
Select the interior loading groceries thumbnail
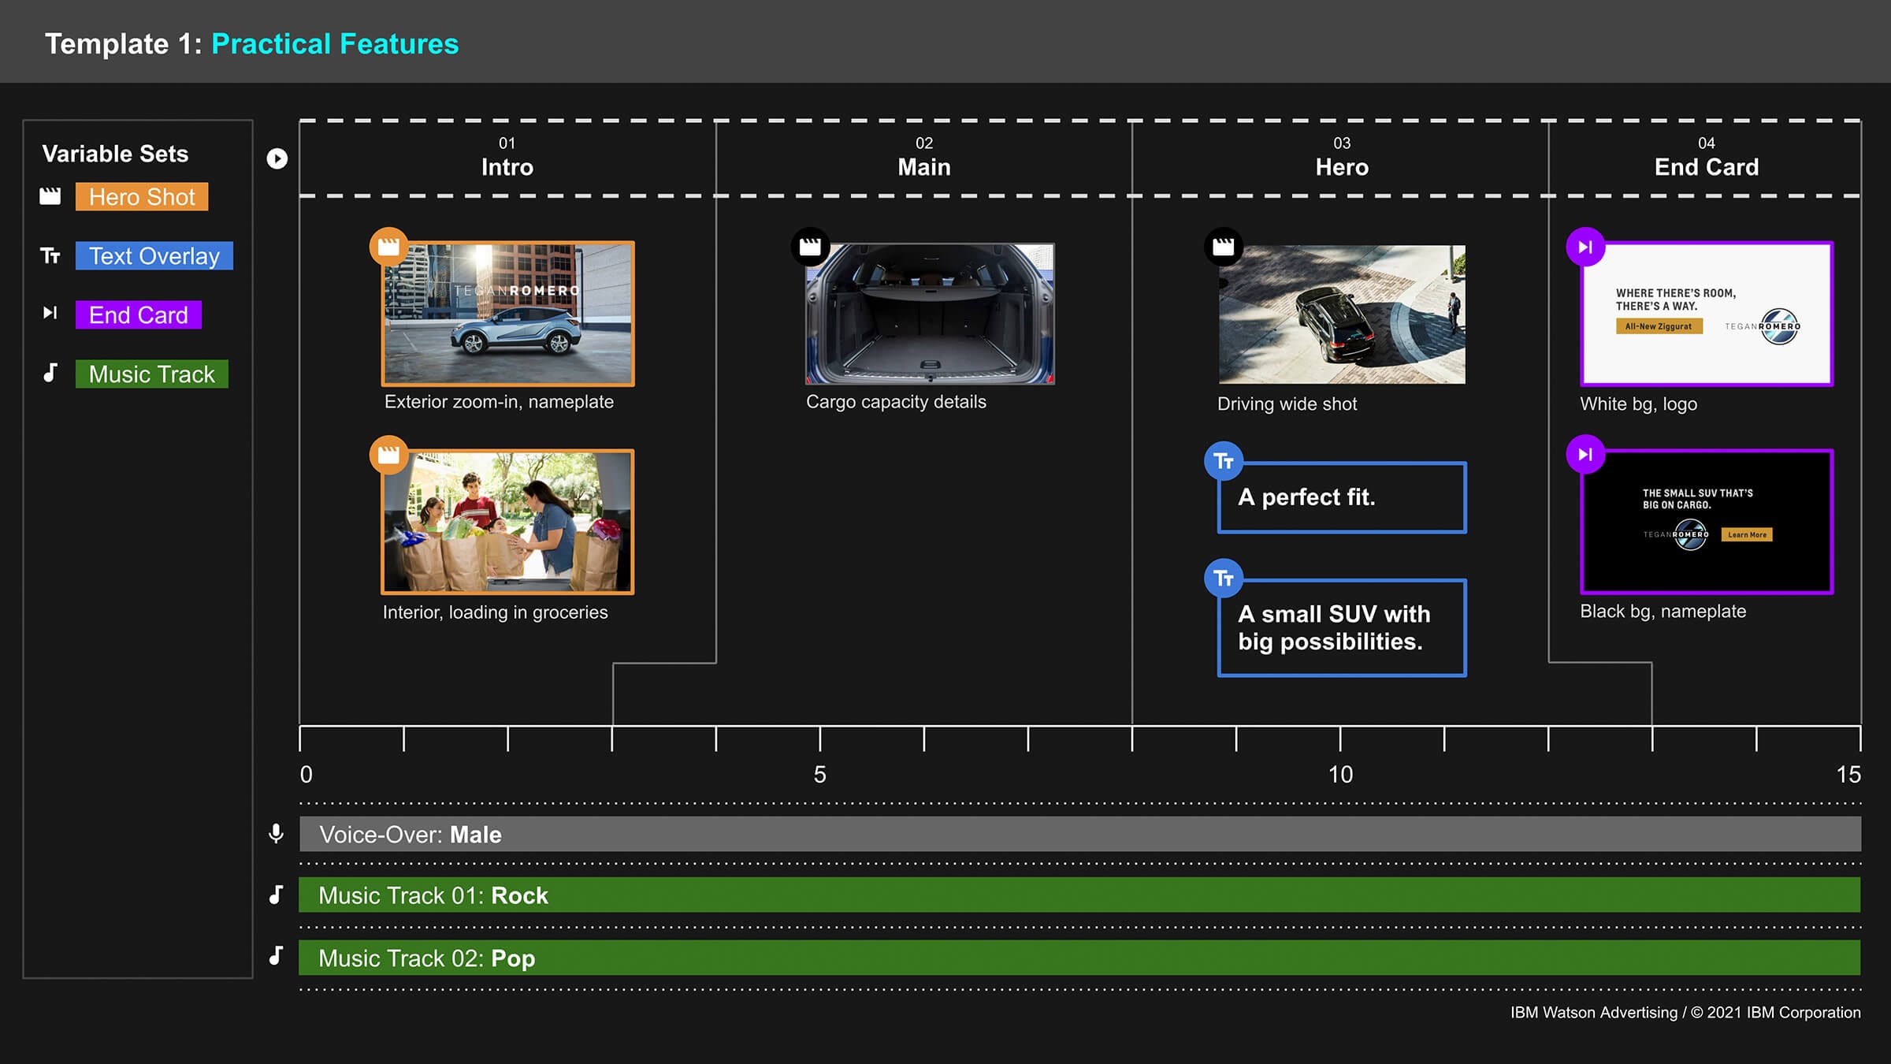[508, 522]
